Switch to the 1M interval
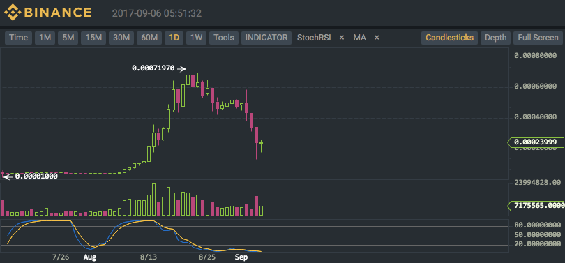 point(45,38)
